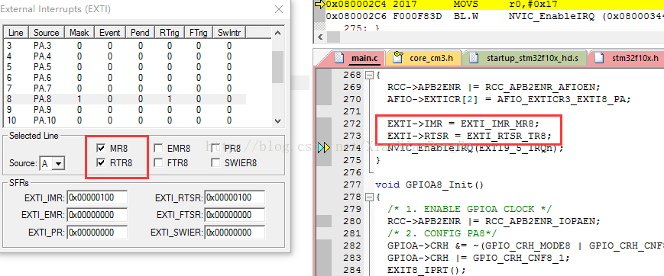The height and width of the screenshot is (276, 664).
Task: Close the External Interrupts dialog
Action: pos(279,9)
